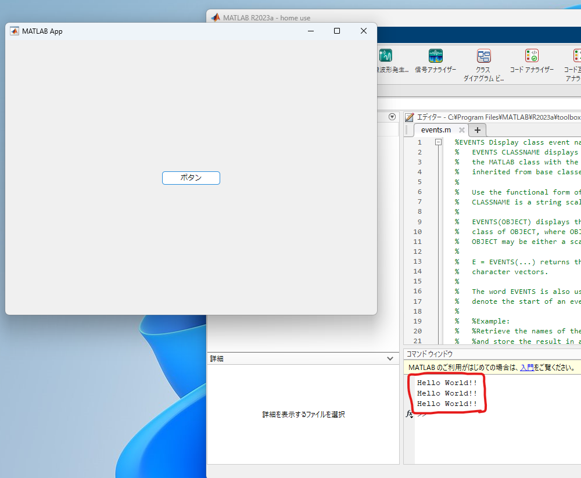Close the events.m editor tab
581x478 pixels.
point(462,130)
